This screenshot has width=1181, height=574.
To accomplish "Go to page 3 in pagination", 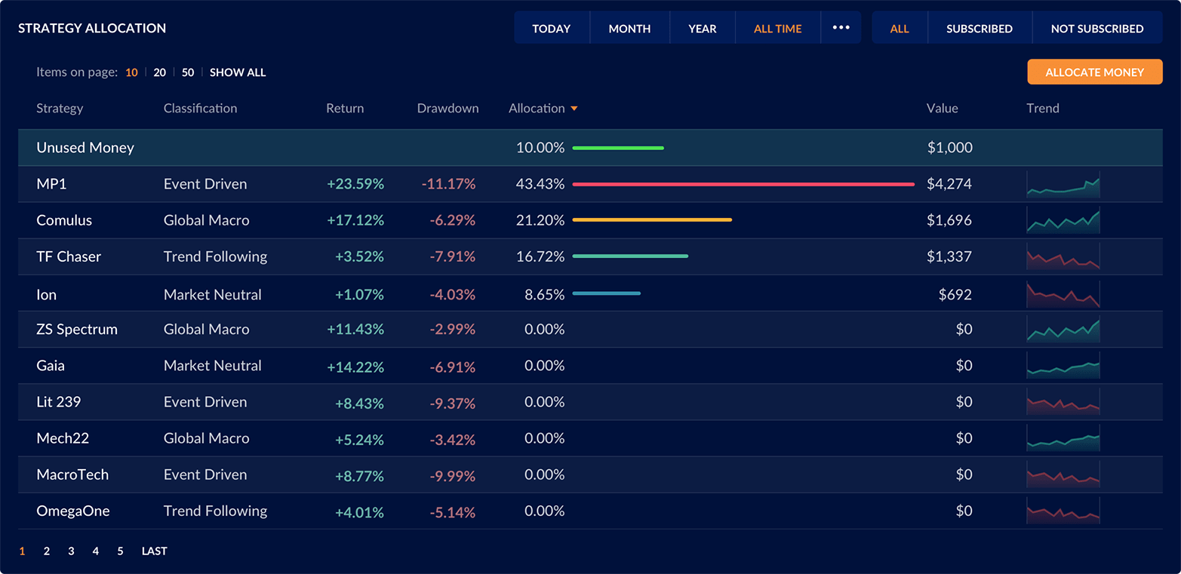I will [71, 551].
